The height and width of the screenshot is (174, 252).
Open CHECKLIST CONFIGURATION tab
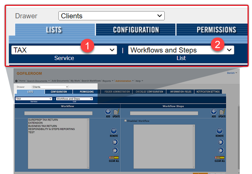(149, 92)
